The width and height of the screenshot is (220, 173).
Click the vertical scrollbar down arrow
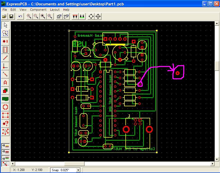pyautogui.click(x=217, y=159)
